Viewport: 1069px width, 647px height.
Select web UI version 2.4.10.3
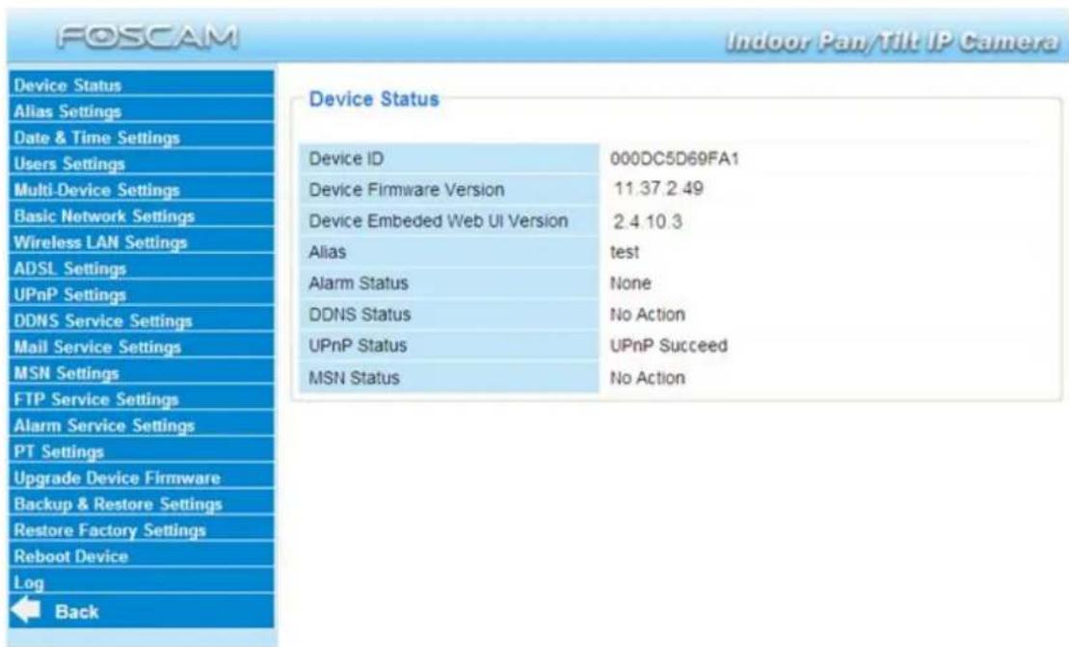(x=647, y=222)
